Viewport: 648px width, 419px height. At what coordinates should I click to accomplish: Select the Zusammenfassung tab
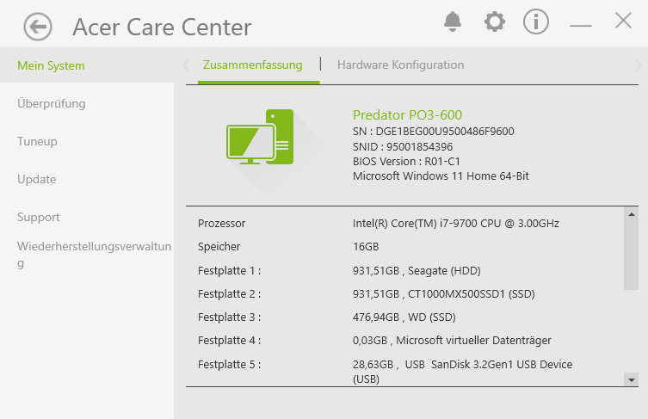click(252, 65)
